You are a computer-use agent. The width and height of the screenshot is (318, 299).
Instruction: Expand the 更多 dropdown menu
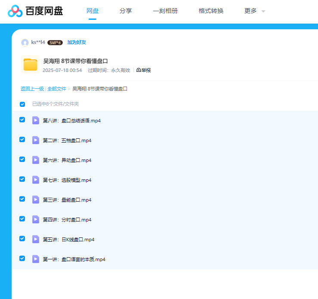pos(254,11)
